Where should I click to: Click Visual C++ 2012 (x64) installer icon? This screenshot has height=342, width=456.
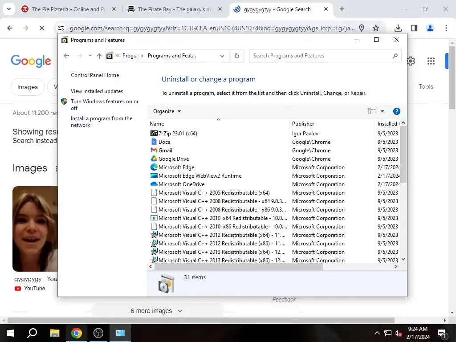[x=154, y=235]
